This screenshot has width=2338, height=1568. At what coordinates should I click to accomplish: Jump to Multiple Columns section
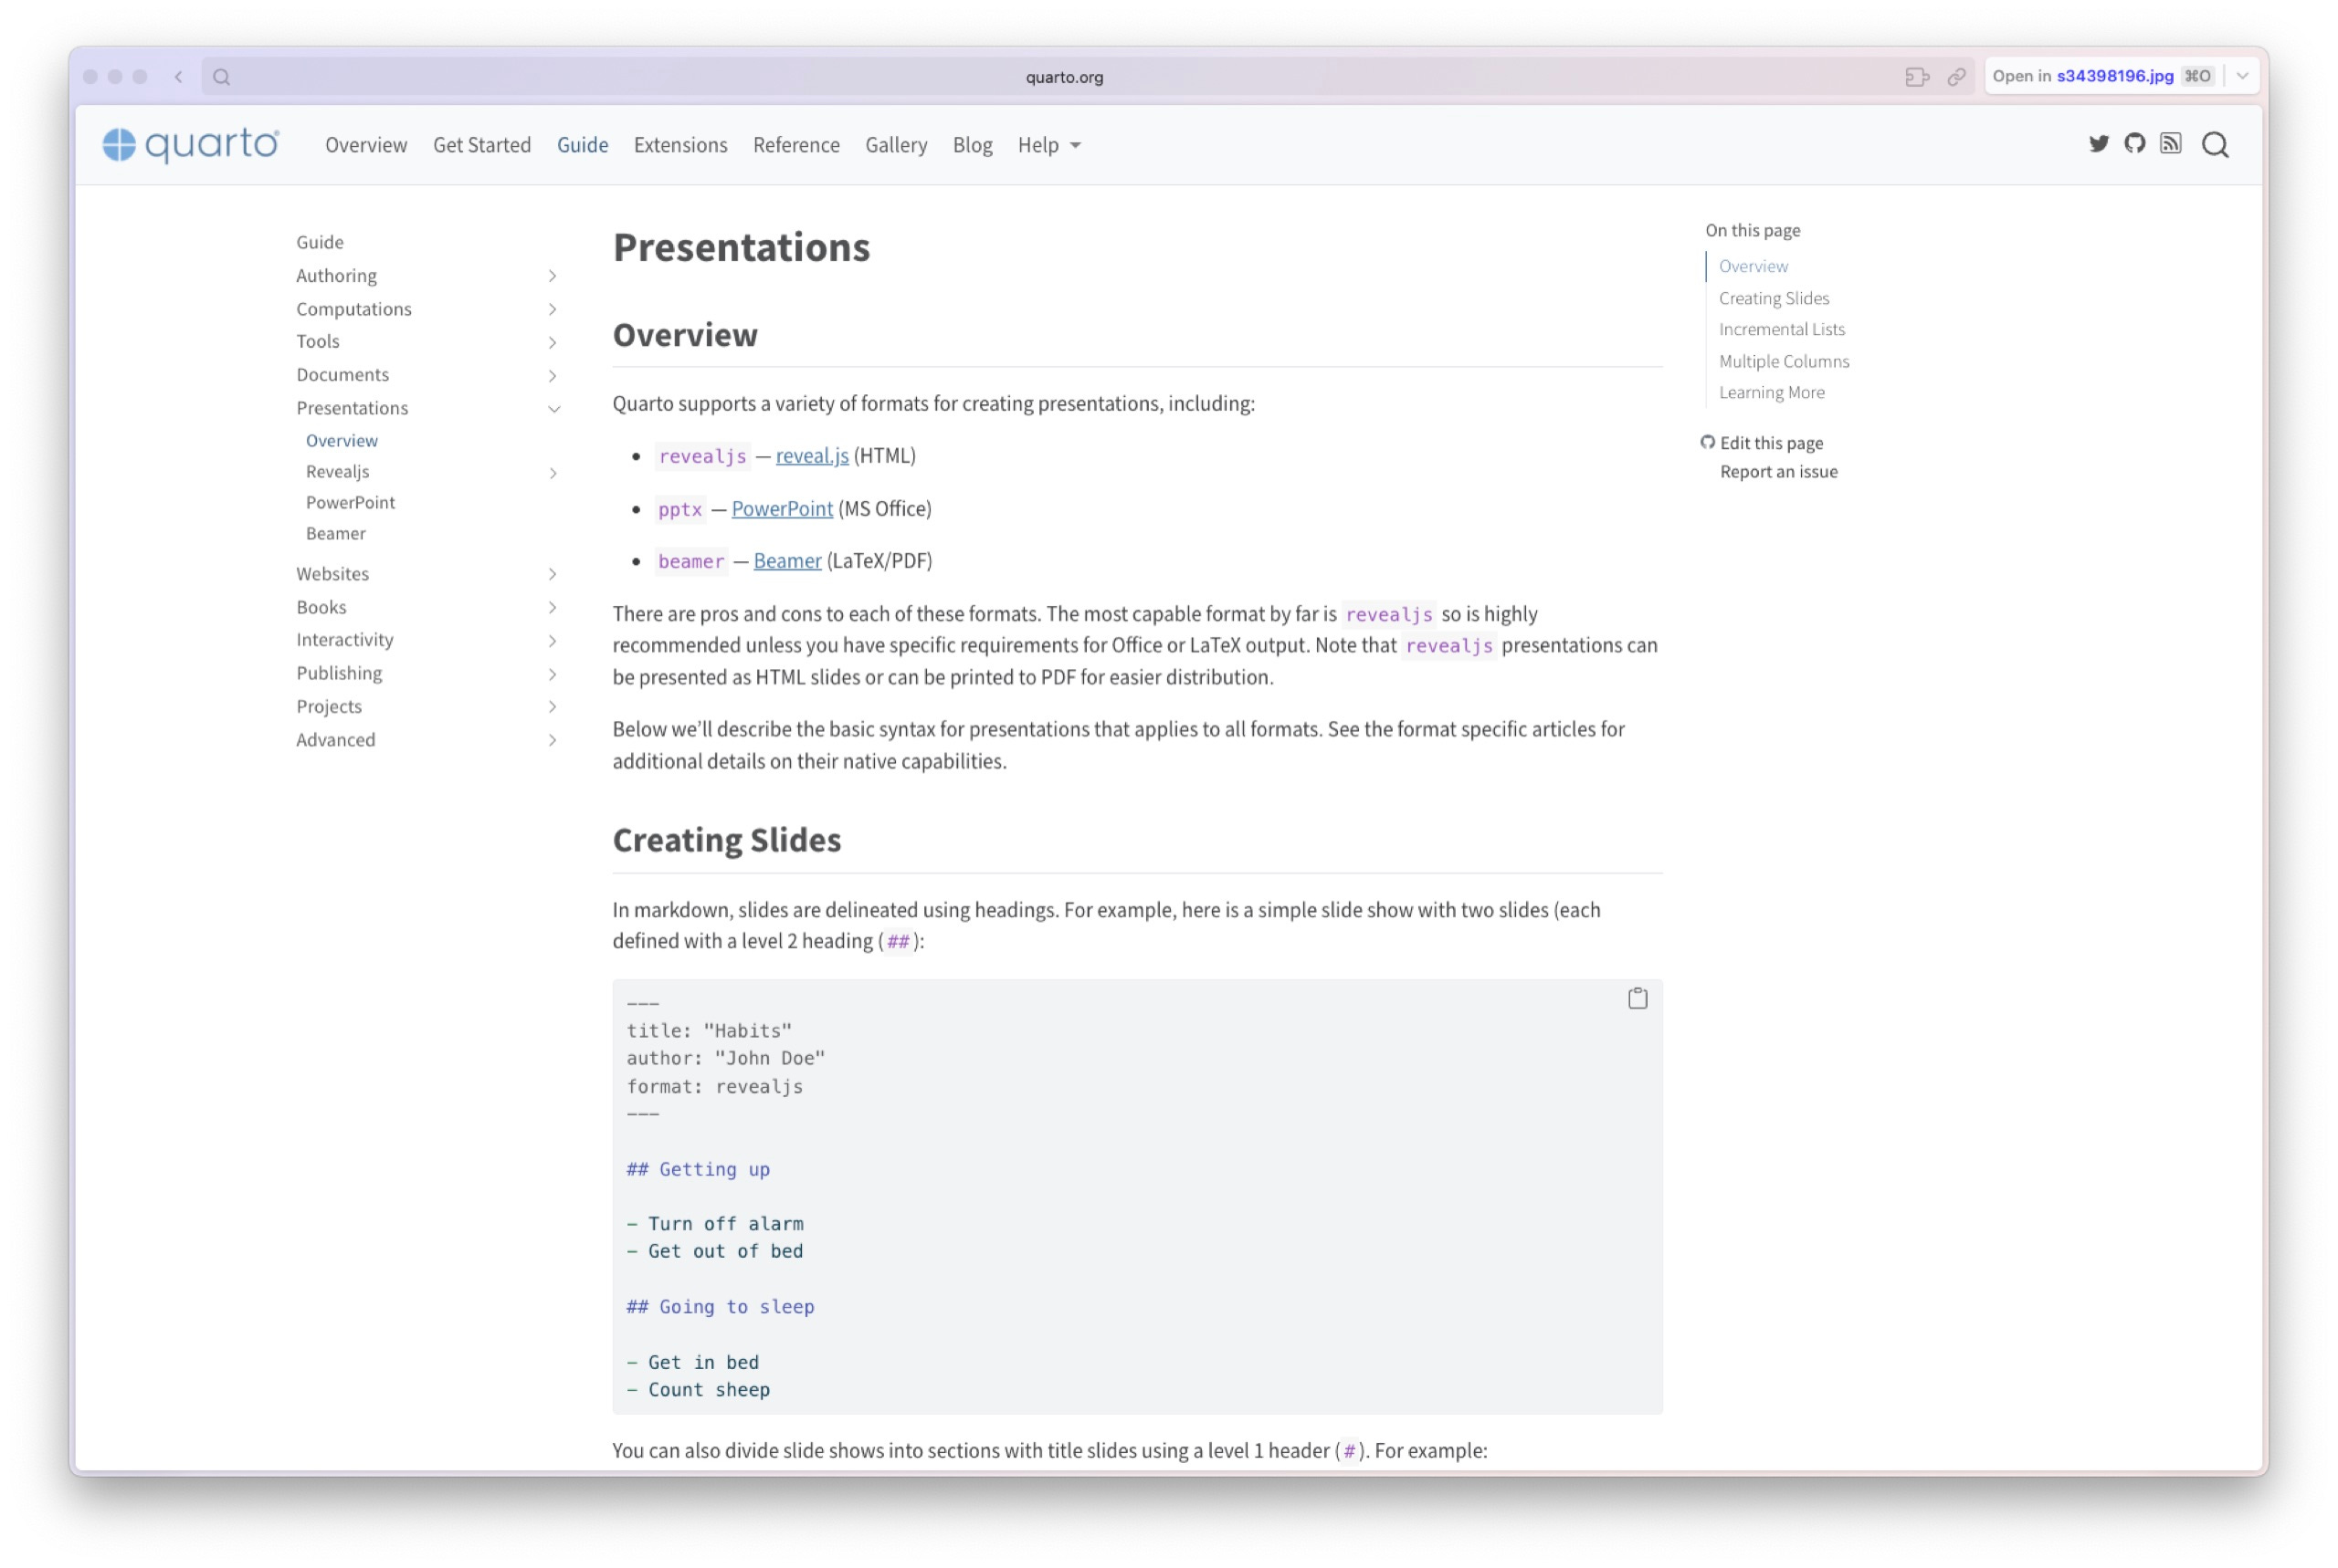coord(1783,361)
